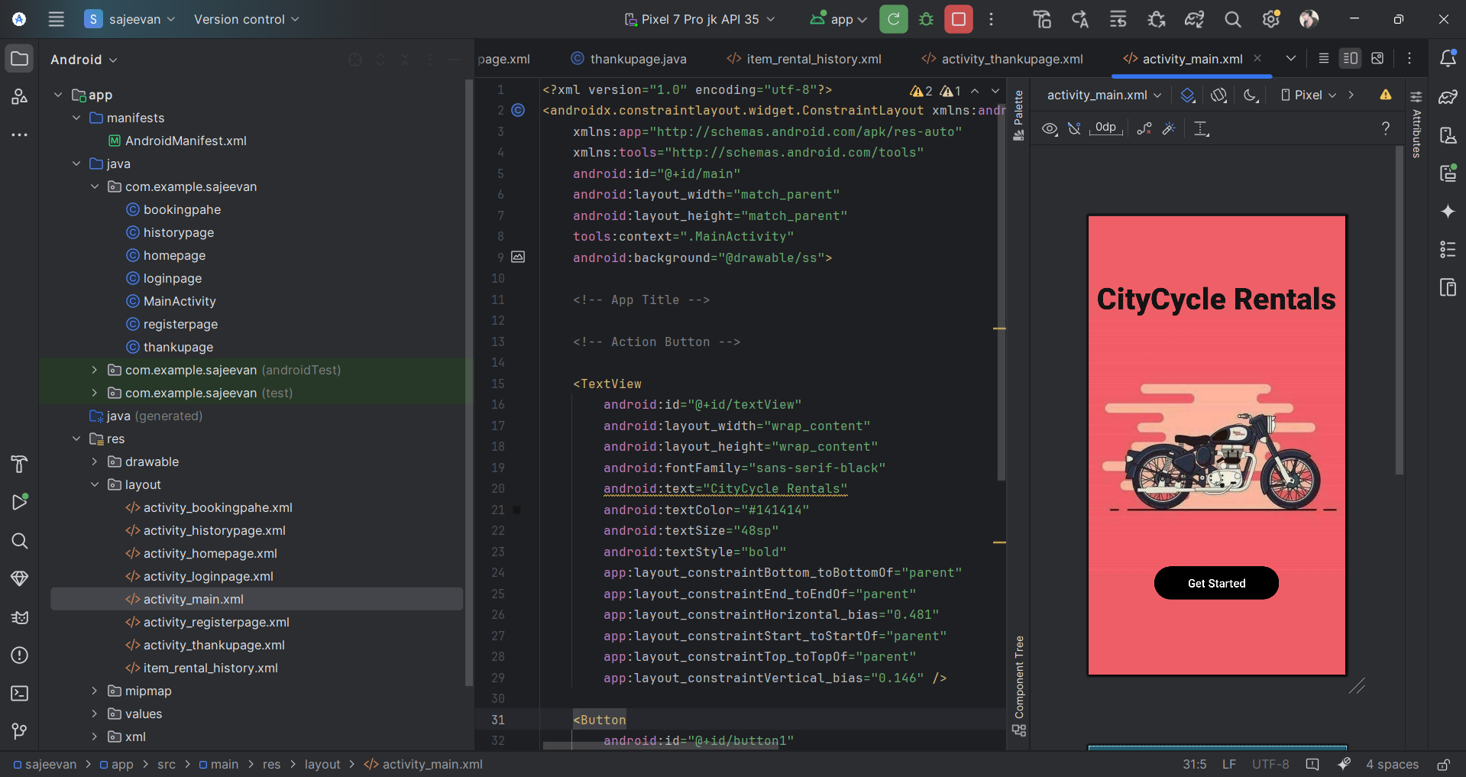Open the Pixel 7 Pro device dropdown
The width and height of the screenshot is (1466, 777).
click(x=699, y=19)
